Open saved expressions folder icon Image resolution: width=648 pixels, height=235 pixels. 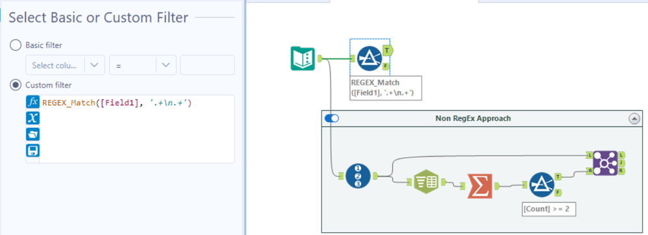(32, 134)
